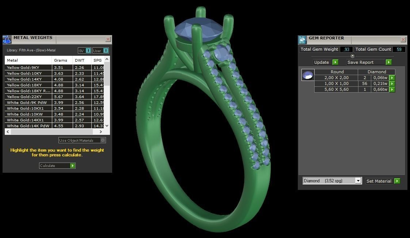Select the Yellow Gold:9KY row
The image size is (410, 238).
(54, 67)
